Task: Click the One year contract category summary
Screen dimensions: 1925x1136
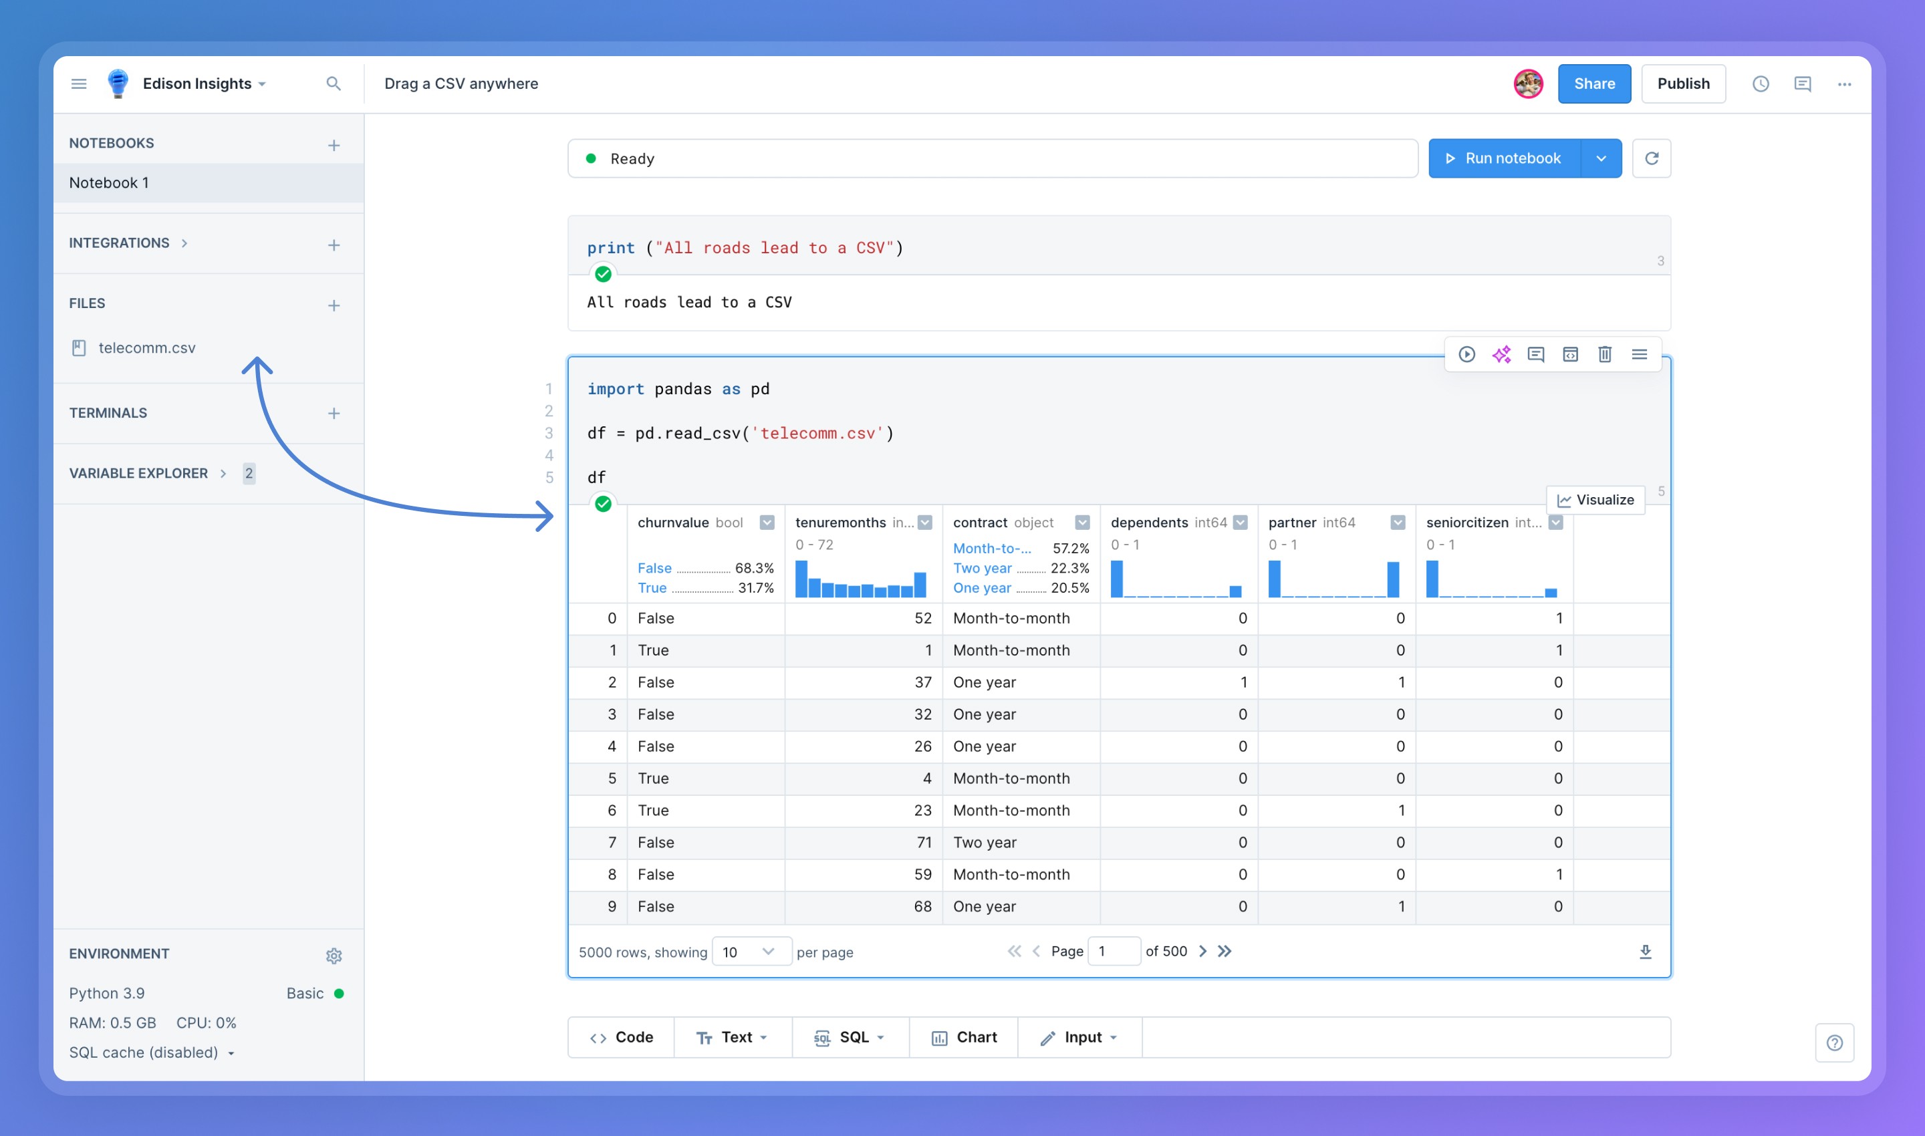Action: (1021, 588)
